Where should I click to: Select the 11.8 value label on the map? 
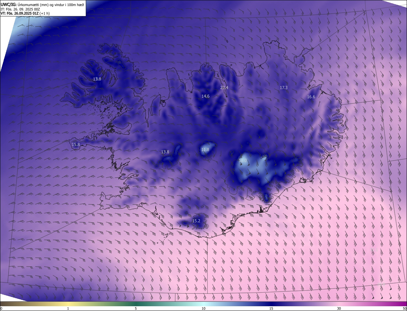click(x=205, y=149)
